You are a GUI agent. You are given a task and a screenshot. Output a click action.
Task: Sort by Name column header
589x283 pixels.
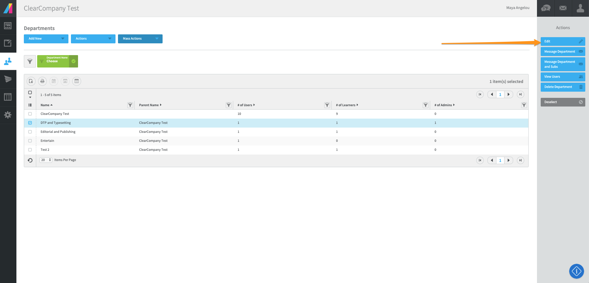point(46,105)
